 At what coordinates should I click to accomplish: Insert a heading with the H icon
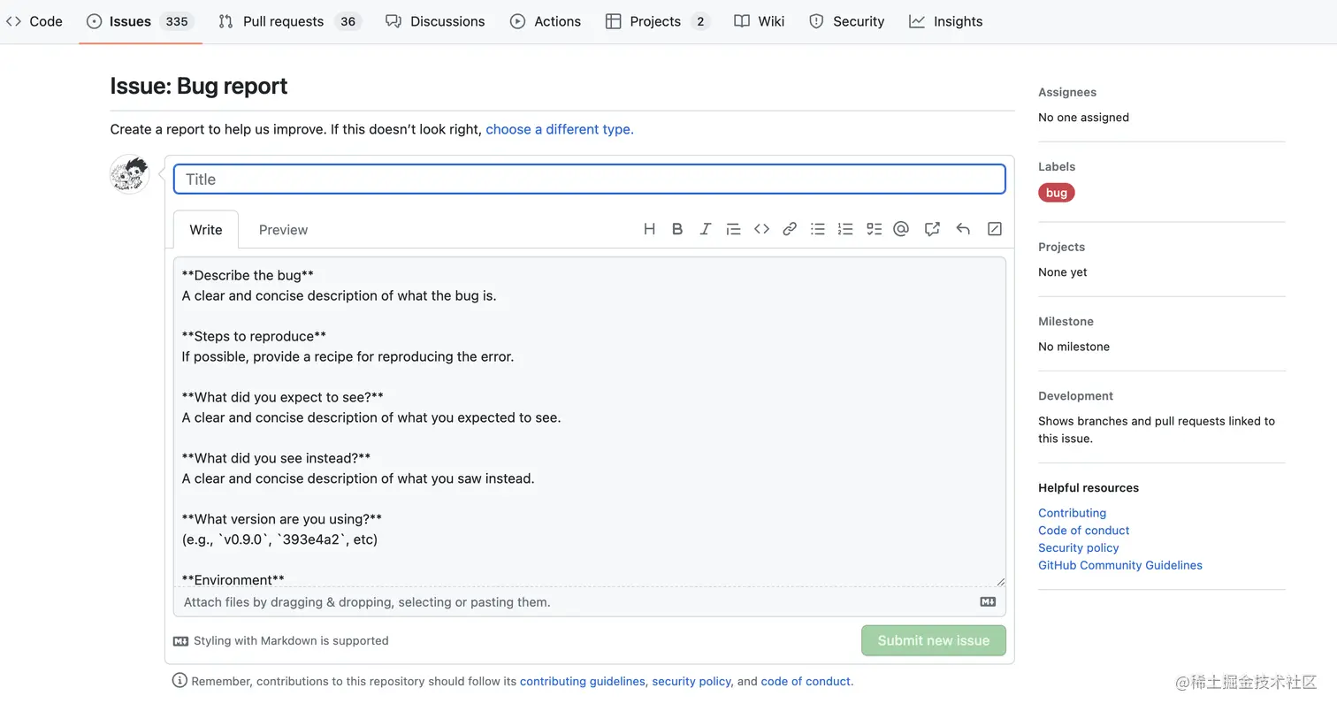[x=649, y=229]
